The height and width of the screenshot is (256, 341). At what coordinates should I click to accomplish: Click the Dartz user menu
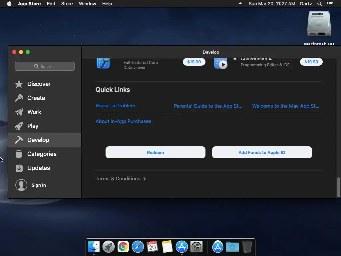(306, 4)
